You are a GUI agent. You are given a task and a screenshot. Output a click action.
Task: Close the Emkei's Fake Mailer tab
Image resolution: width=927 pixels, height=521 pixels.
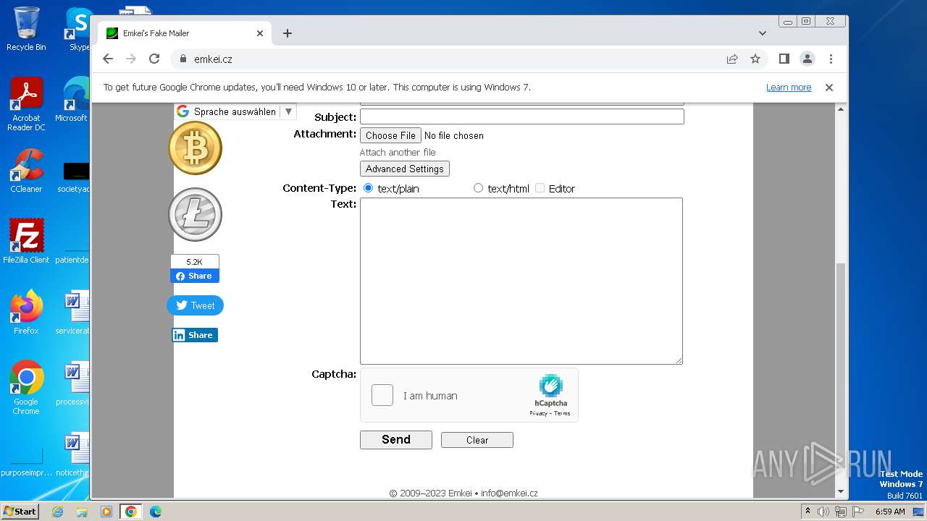tap(260, 33)
